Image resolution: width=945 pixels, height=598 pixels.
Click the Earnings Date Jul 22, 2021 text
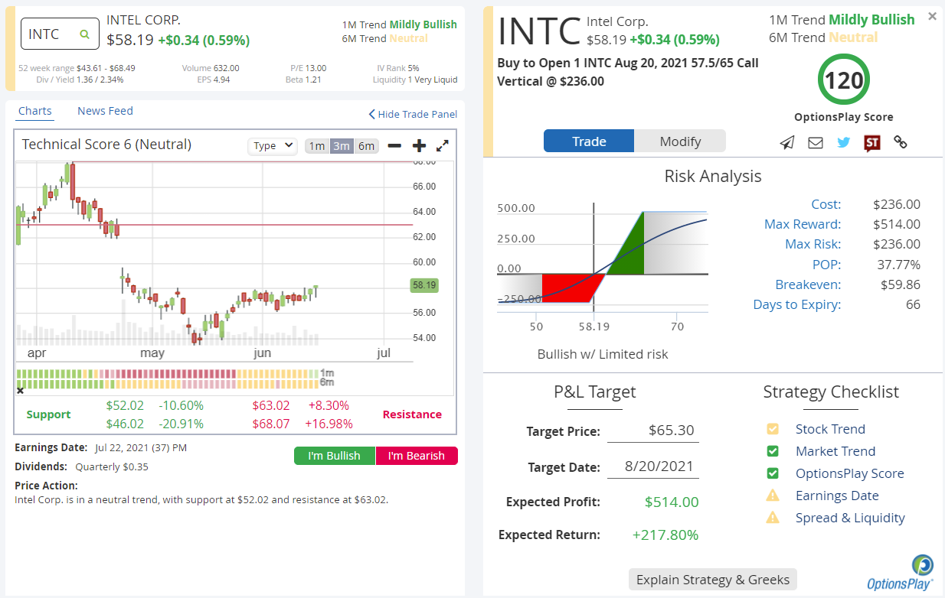[x=100, y=447]
